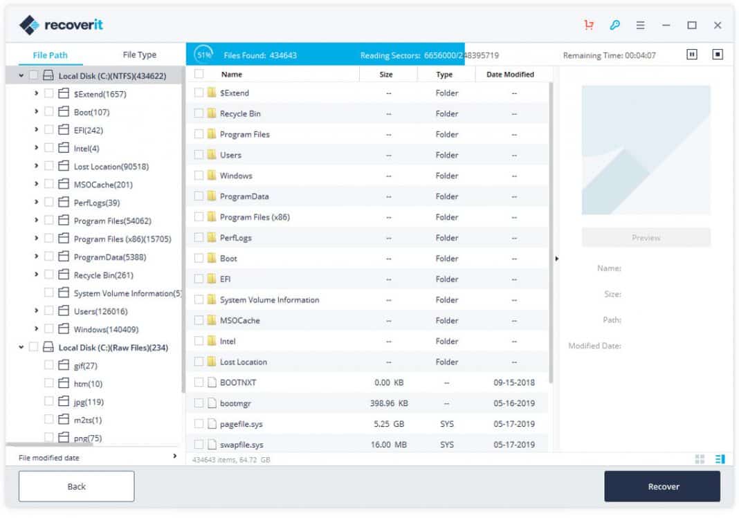This screenshot has height=518, width=739.
Task: Check the Users(126016) tree checkbox
Action: 48,311
